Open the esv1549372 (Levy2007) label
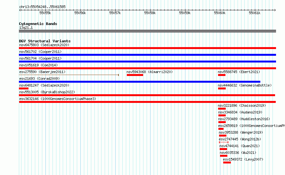Screen dimensions: 285x175 click(243, 159)
